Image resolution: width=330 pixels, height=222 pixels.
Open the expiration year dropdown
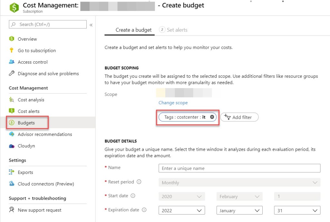[x=181, y=210]
